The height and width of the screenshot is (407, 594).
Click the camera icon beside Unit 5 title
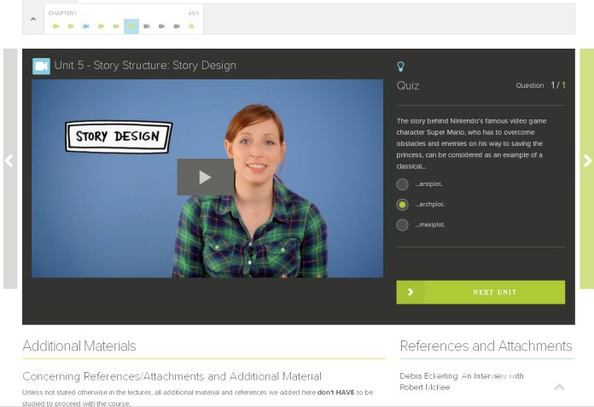coord(41,66)
